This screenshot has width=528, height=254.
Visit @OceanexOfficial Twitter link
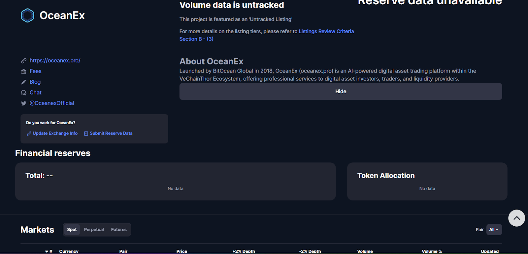[52, 103]
